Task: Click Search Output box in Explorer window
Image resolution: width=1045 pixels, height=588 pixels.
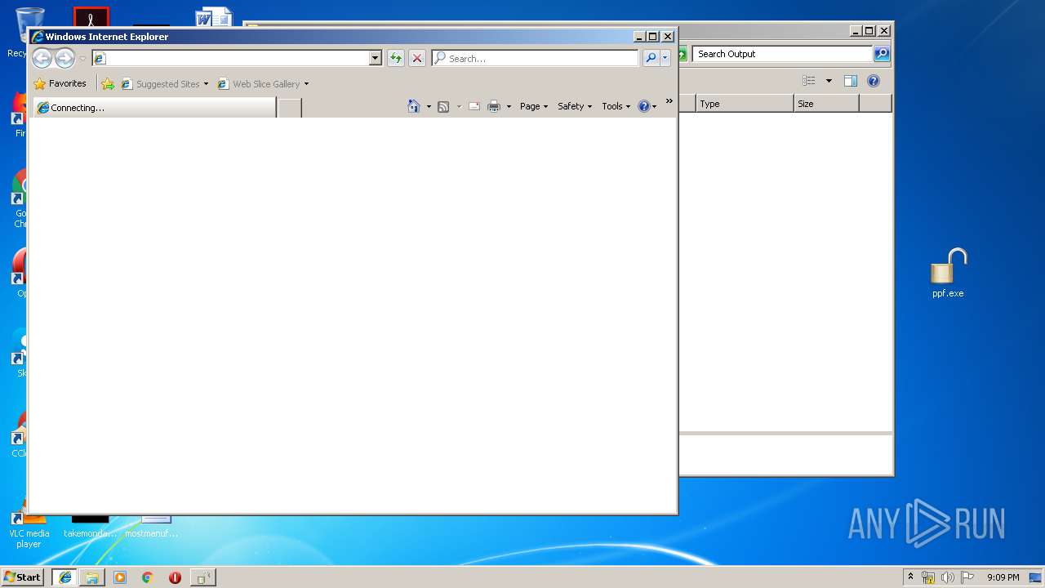Action: tap(782, 54)
